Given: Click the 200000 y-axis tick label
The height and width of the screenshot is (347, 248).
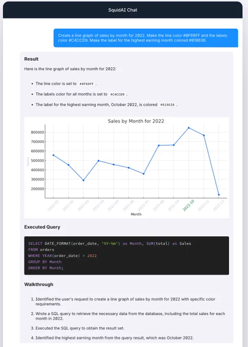Looking at the screenshot, I should (37, 189).
